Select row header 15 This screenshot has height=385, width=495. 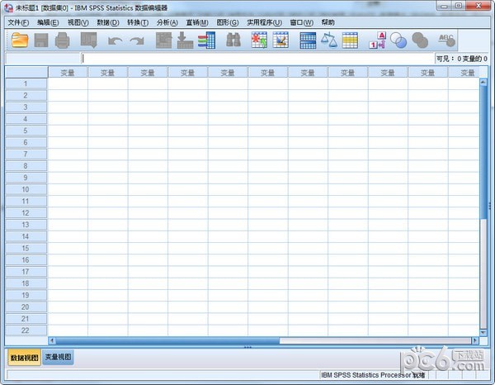26,248
